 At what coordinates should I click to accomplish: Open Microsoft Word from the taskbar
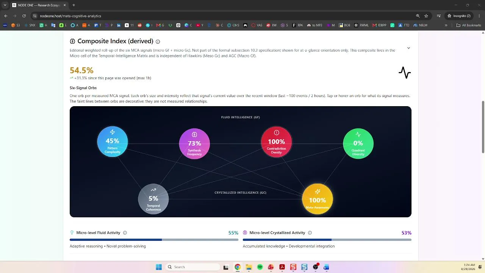point(326,267)
